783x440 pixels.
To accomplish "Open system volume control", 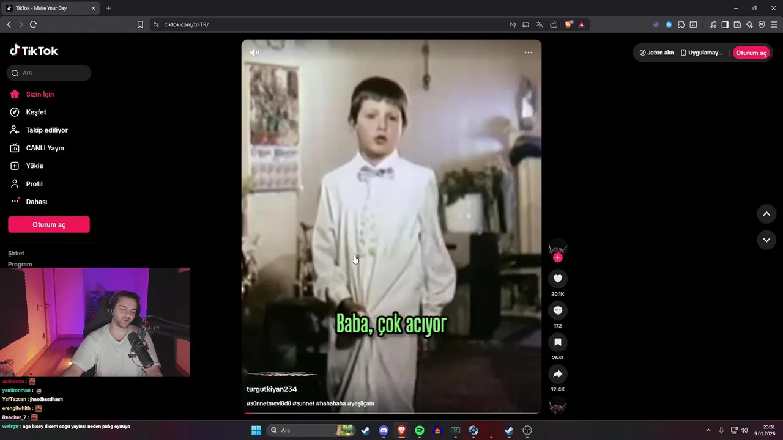I will [x=744, y=430].
